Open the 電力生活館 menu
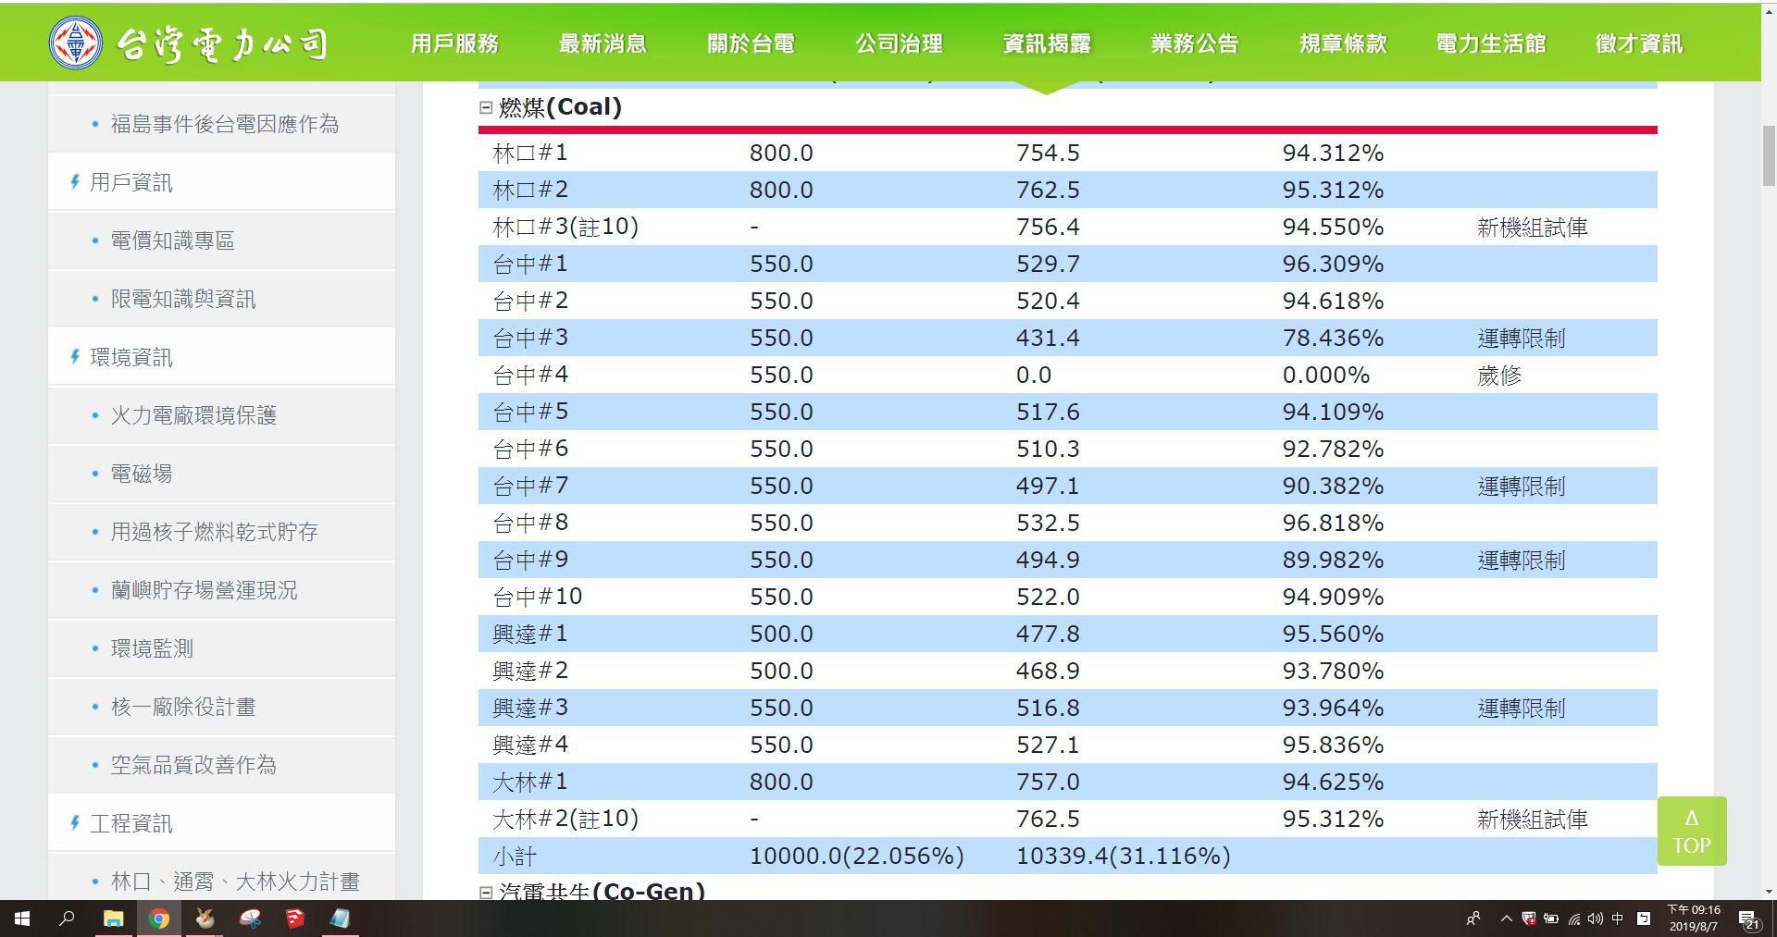Screen dimensions: 1777x937 pos(1491,43)
